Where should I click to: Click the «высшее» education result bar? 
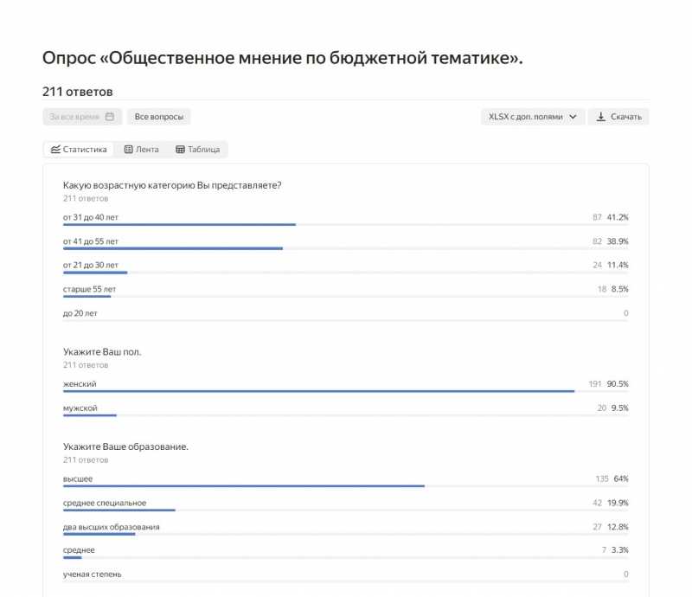[244, 486]
